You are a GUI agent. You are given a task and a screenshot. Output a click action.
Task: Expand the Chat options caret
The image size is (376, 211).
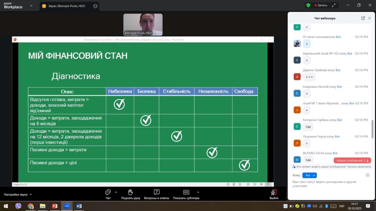[x=116, y=192]
